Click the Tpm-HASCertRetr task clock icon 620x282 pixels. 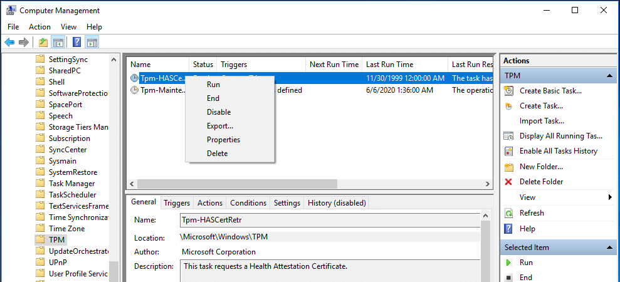[134, 78]
